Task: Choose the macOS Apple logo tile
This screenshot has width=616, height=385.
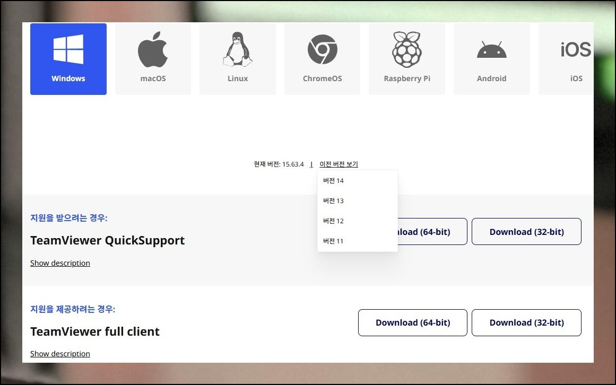Action: click(153, 59)
